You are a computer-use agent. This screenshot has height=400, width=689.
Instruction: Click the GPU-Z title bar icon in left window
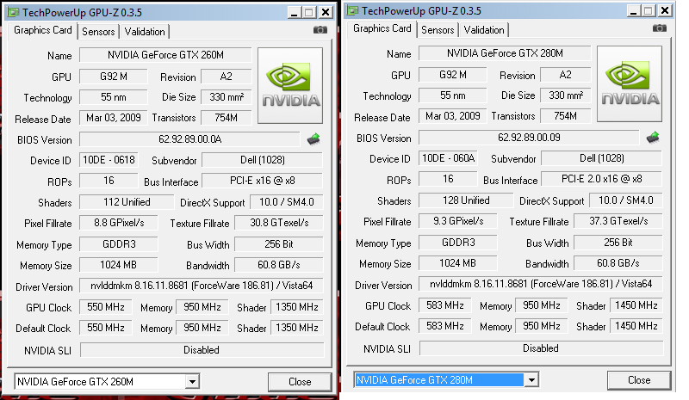(x=14, y=12)
